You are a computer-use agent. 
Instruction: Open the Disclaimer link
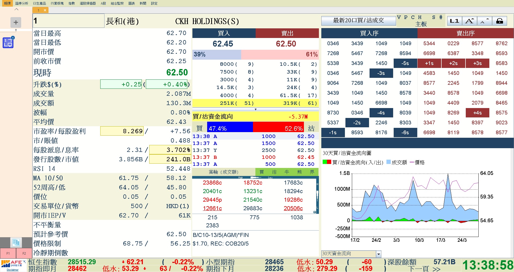(x=13, y=270)
